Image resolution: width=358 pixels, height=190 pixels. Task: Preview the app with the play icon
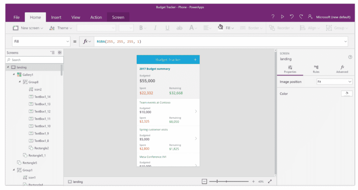[x=282, y=17]
